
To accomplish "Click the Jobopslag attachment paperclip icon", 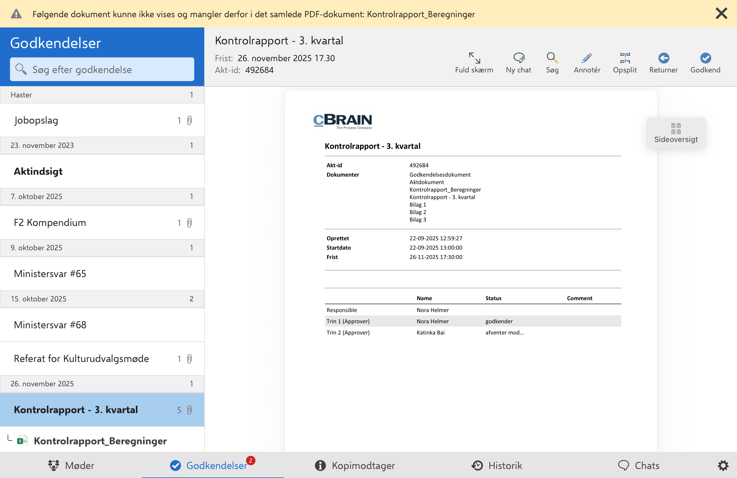I will (189, 120).
